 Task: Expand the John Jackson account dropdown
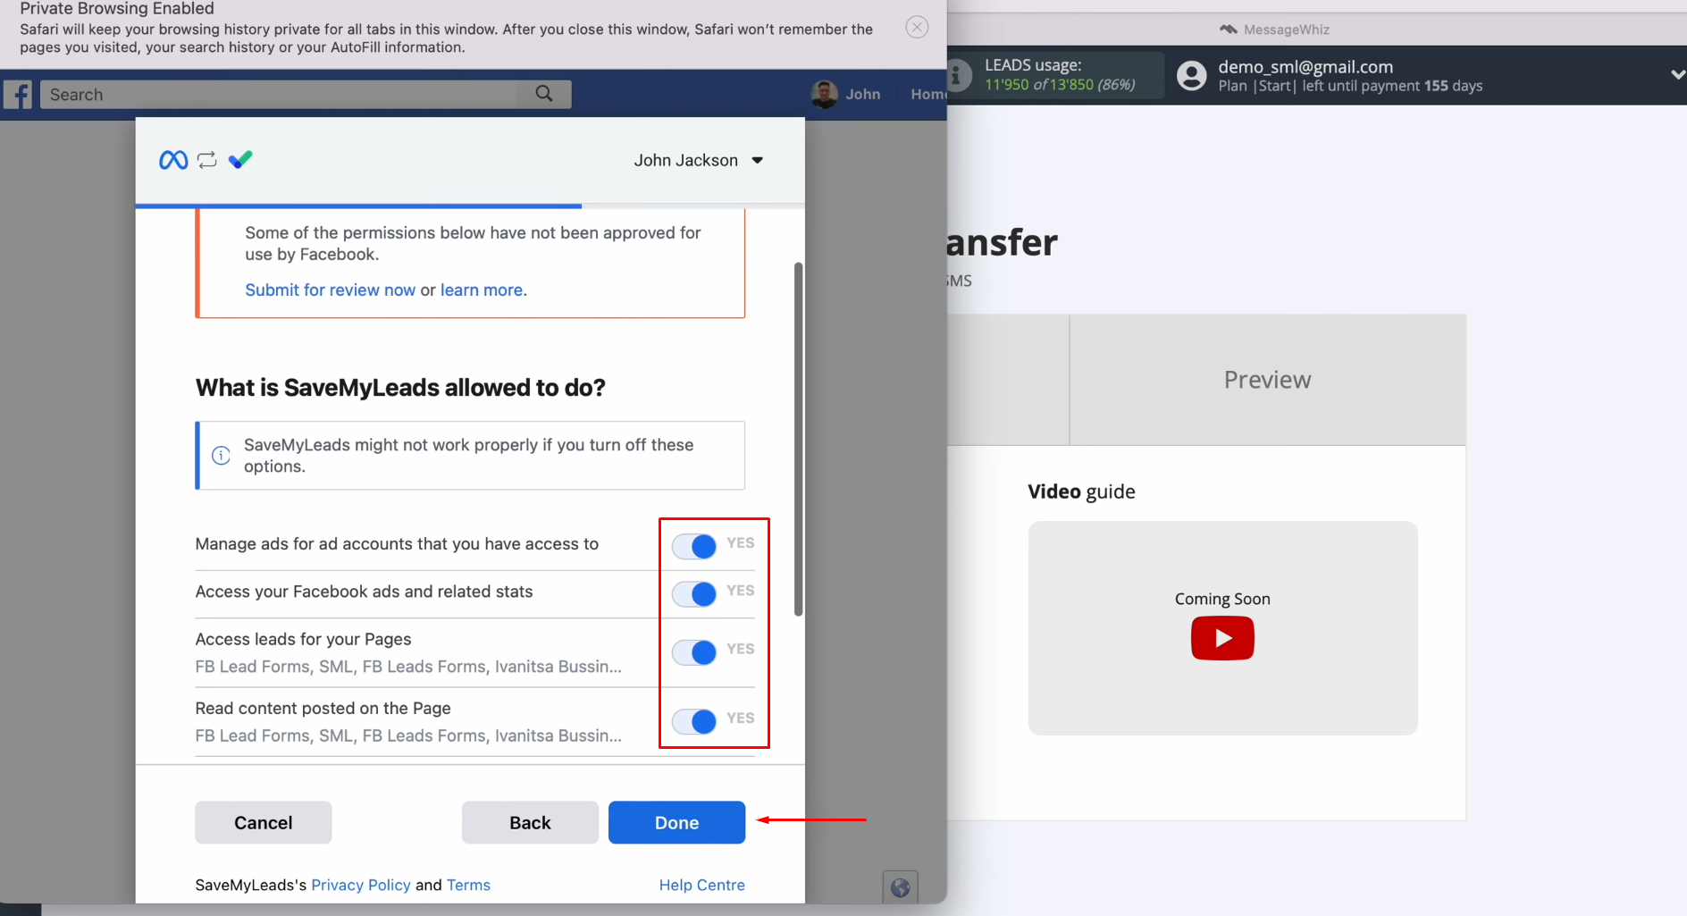699,160
